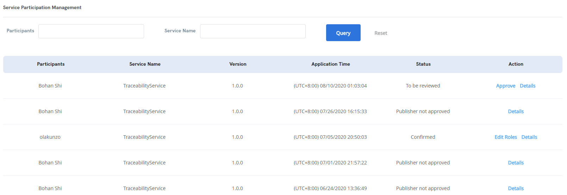The image size is (567, 195).
Task: Click the Version column header
Action: 238,64
